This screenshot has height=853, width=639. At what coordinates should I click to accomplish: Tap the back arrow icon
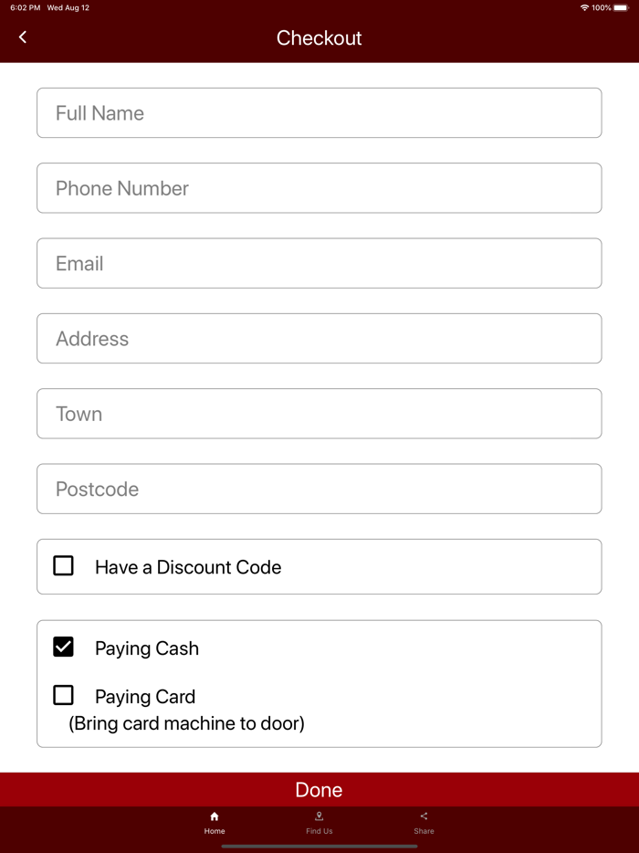(x=23, y=37)
